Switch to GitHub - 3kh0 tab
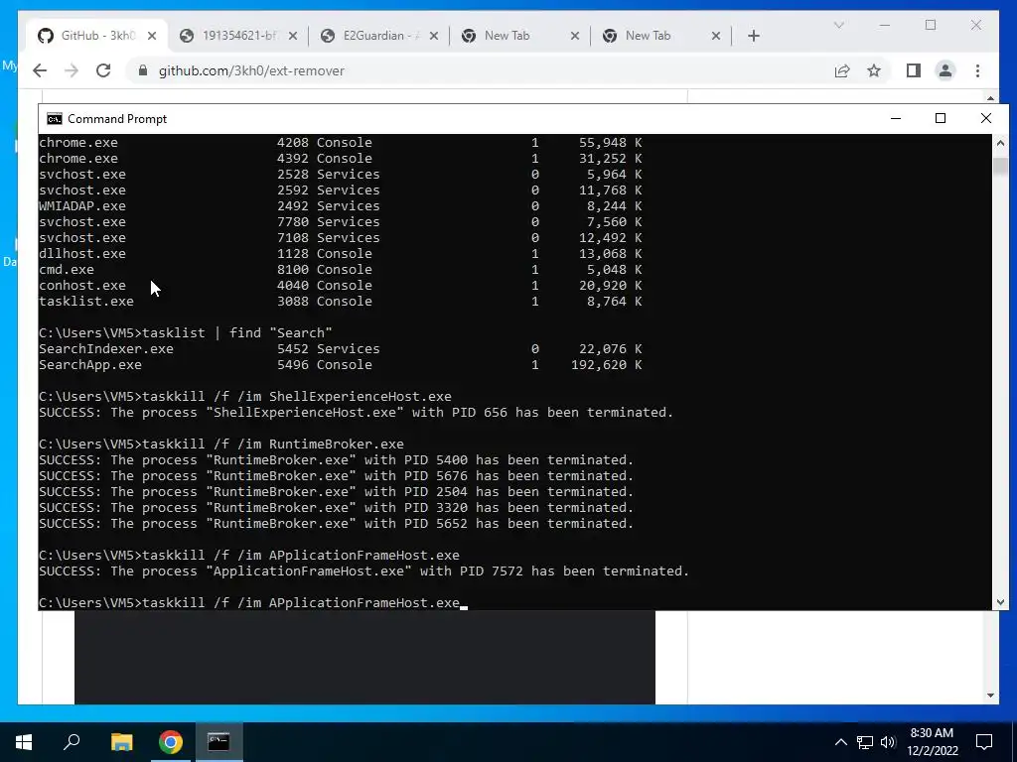This screenshot has height=762, width=1017. click(x=97, y=36)
